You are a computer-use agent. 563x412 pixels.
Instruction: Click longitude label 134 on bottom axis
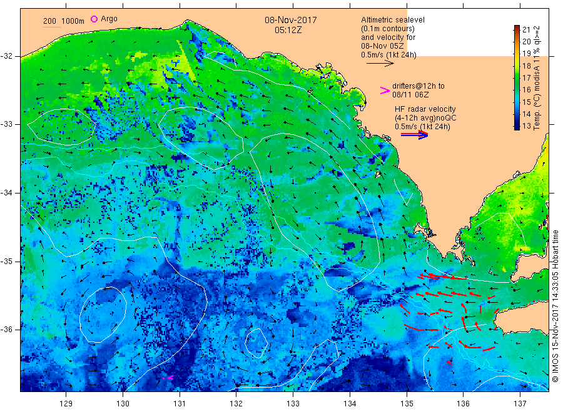(x=350, y=404)
